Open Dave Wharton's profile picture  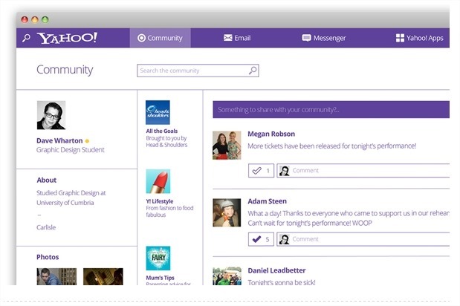point(51,115)
